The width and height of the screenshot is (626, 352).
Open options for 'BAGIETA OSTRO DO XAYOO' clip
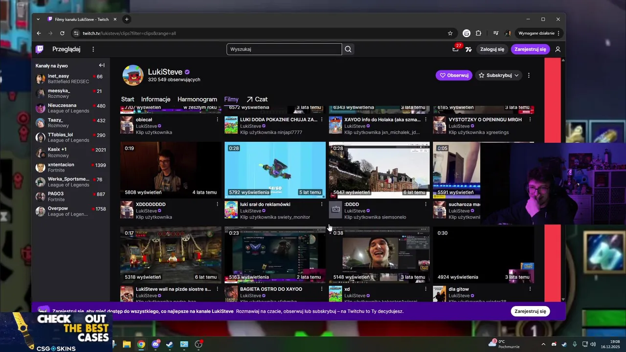pyautogui.click(x=321, y=289)
